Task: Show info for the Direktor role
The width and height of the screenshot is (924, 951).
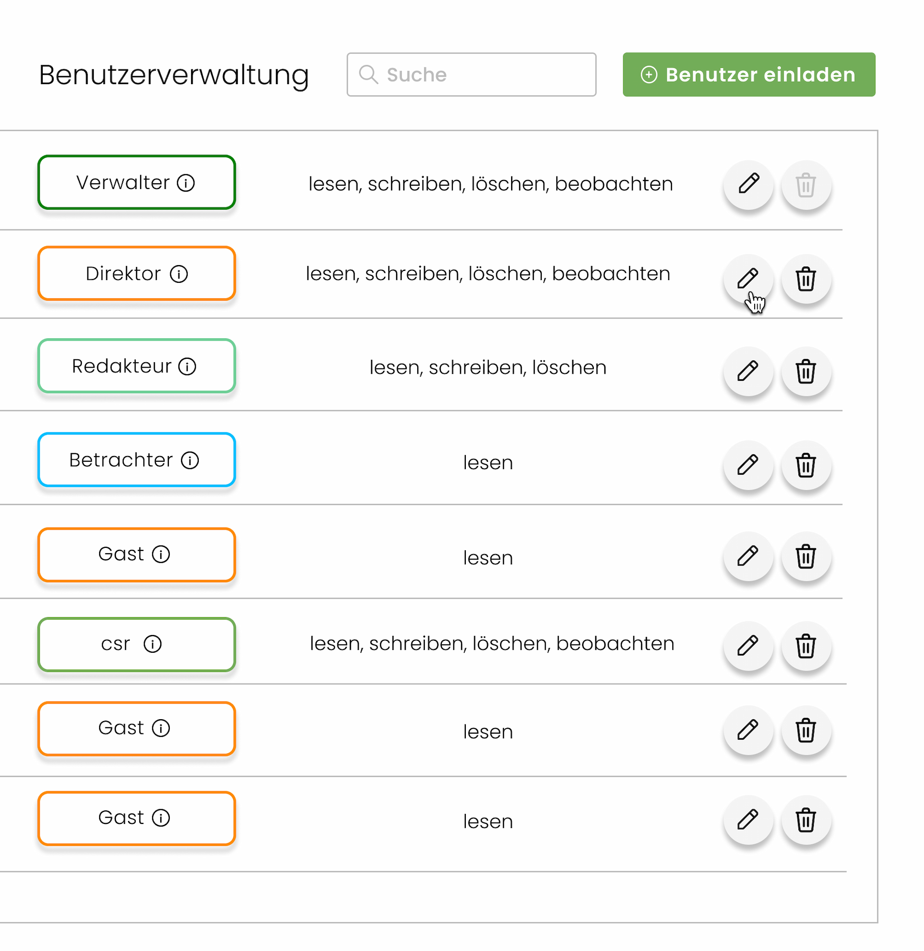Action: 179,274
